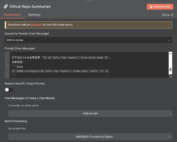The image size is (177, 142).
Task: Toggle Require Specific Output Format switch
Action: [9, 90]
